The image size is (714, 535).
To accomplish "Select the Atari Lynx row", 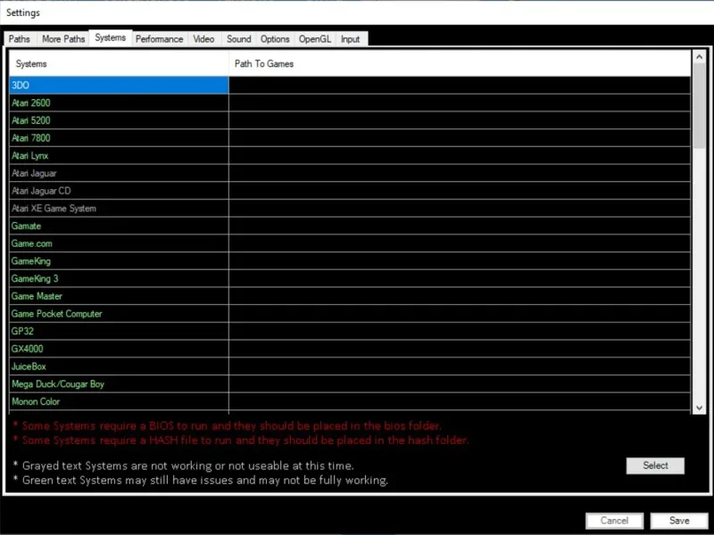I will point(119,155).
